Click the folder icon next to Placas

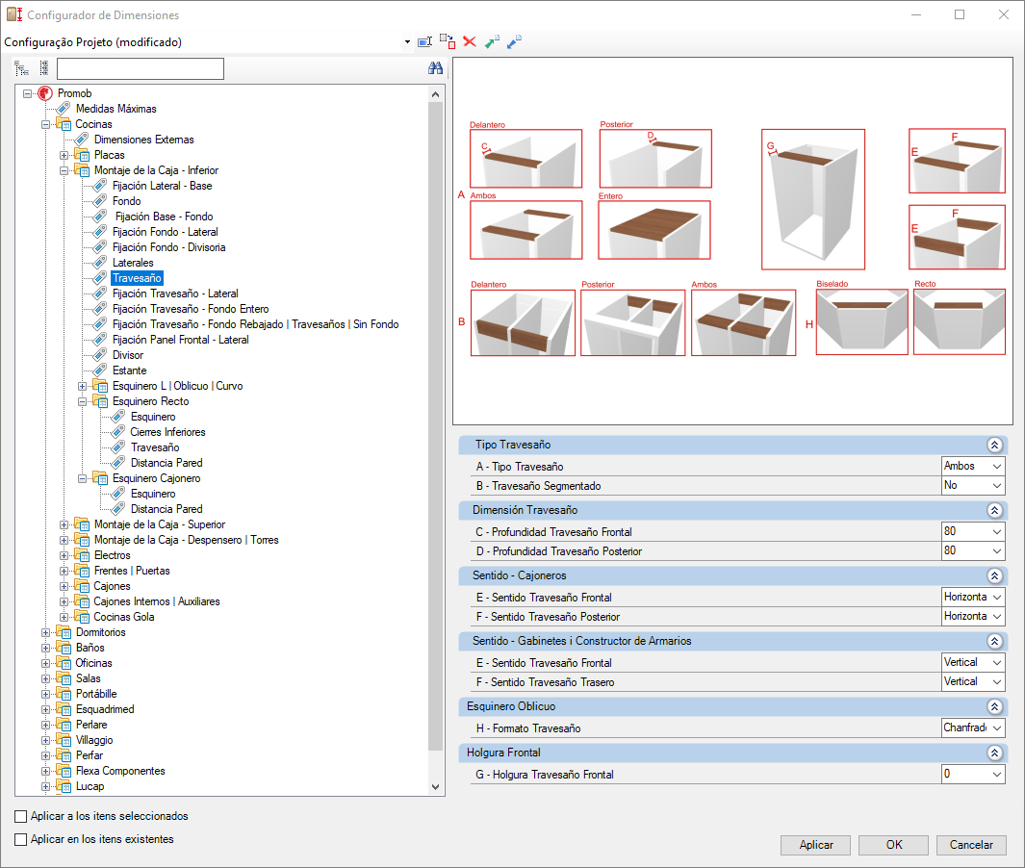coord(82,155)
